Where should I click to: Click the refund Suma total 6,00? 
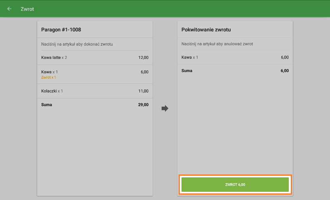pos(285,71)
